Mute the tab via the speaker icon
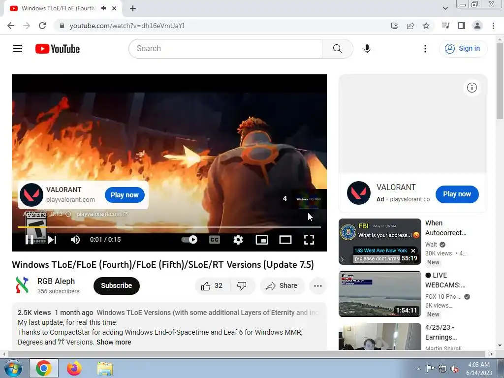 (x=103, y=8)
